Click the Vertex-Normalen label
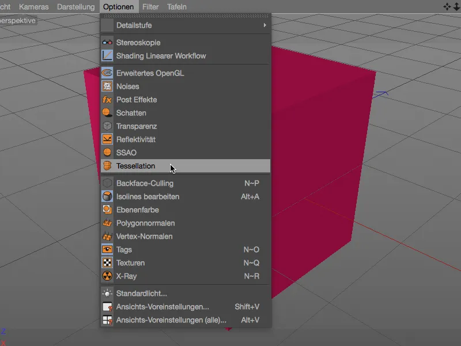 (145, 236)
